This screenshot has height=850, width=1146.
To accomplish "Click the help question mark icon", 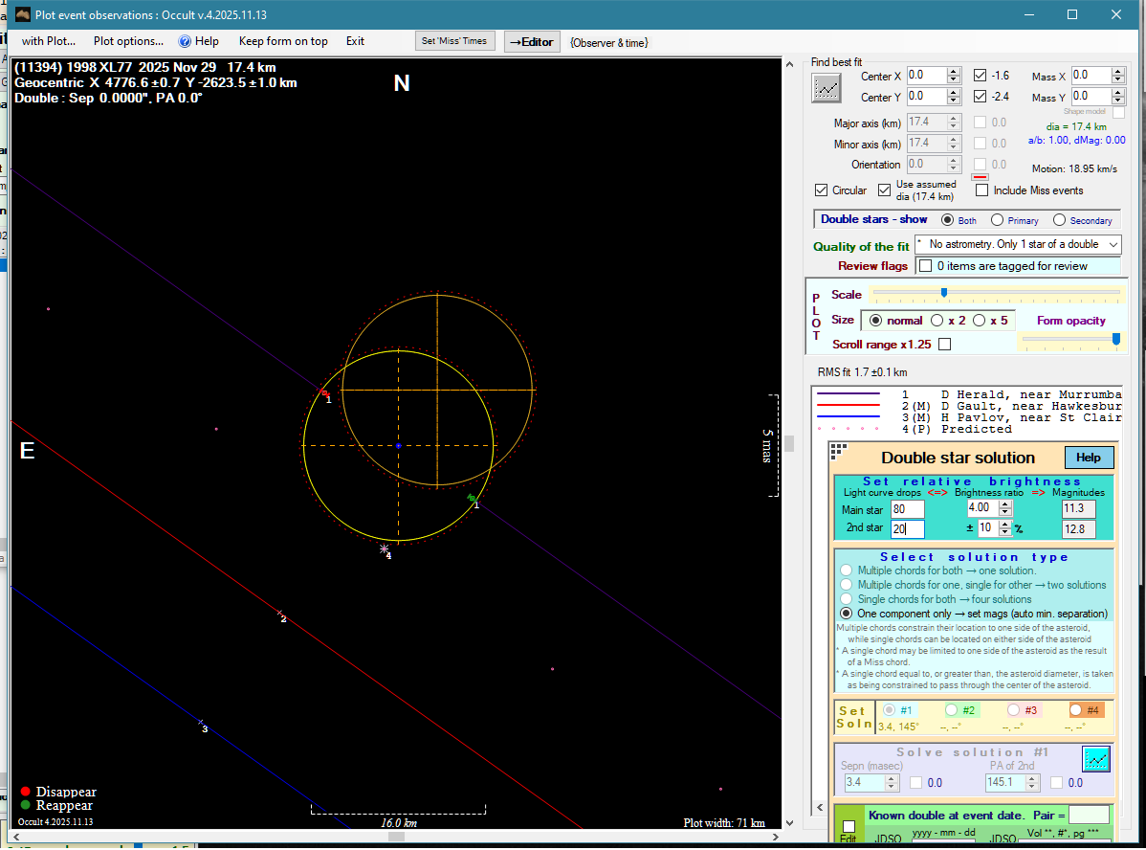I will [x=185, y=41].
